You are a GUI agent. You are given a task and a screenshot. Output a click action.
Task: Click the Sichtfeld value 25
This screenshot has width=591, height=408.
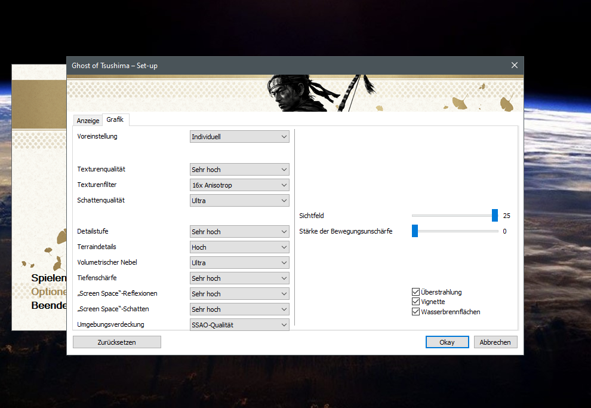[507, 216]
